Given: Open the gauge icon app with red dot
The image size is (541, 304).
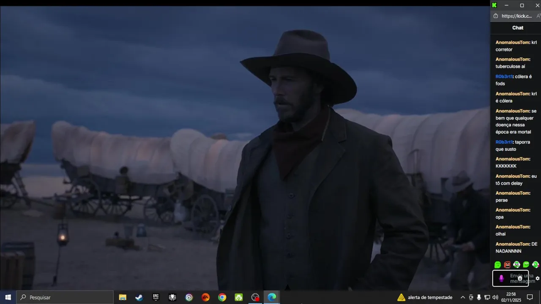Looking at the screenshot, I should 255,297.
